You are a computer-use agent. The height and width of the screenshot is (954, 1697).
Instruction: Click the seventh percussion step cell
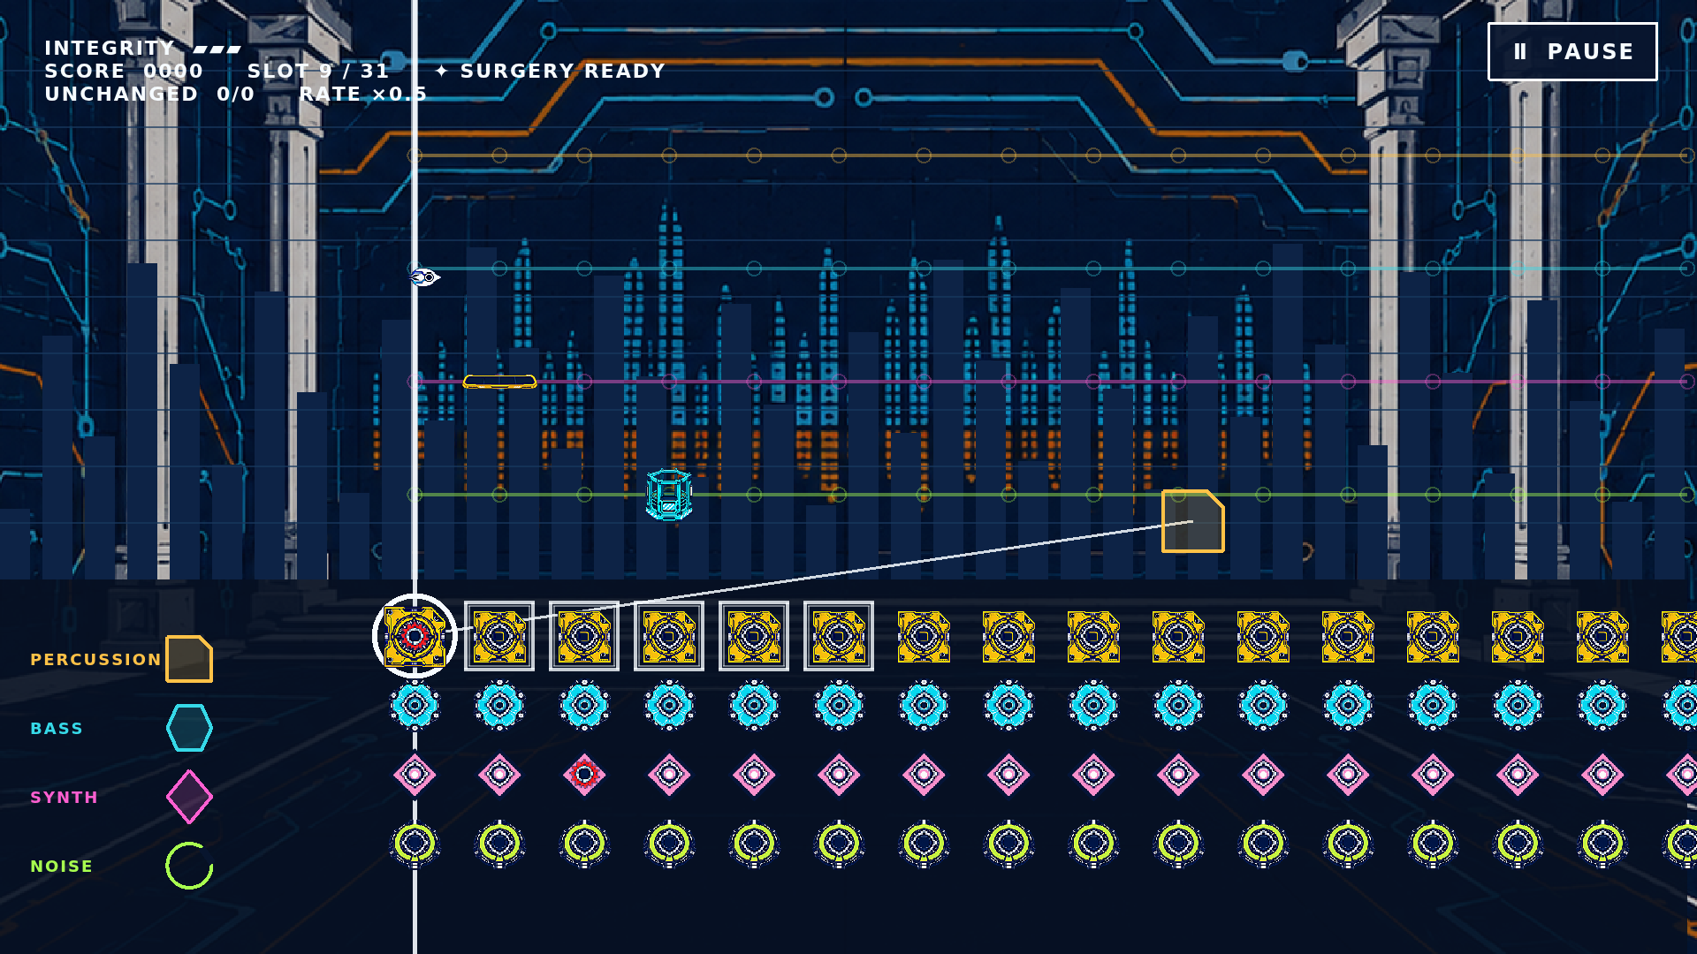pyautogui.click(x=924, y=636)
